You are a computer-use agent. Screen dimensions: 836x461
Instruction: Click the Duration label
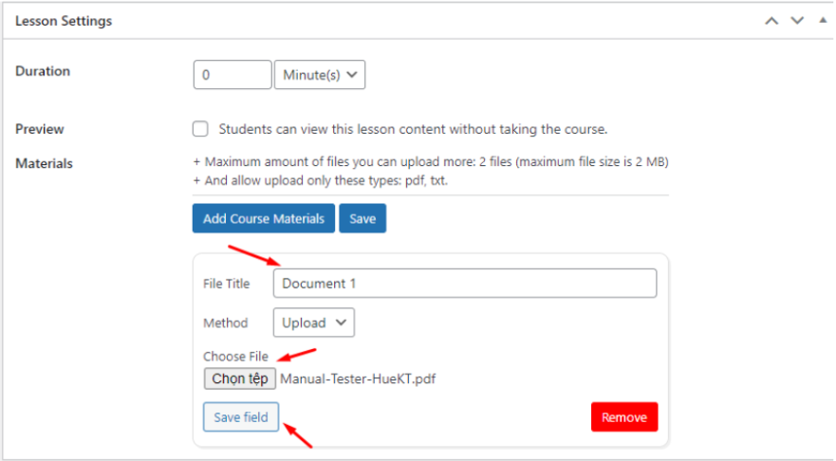click(43, 71)
